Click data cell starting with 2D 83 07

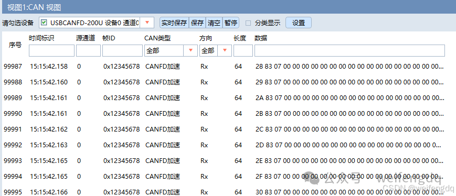tap(348, 145)
